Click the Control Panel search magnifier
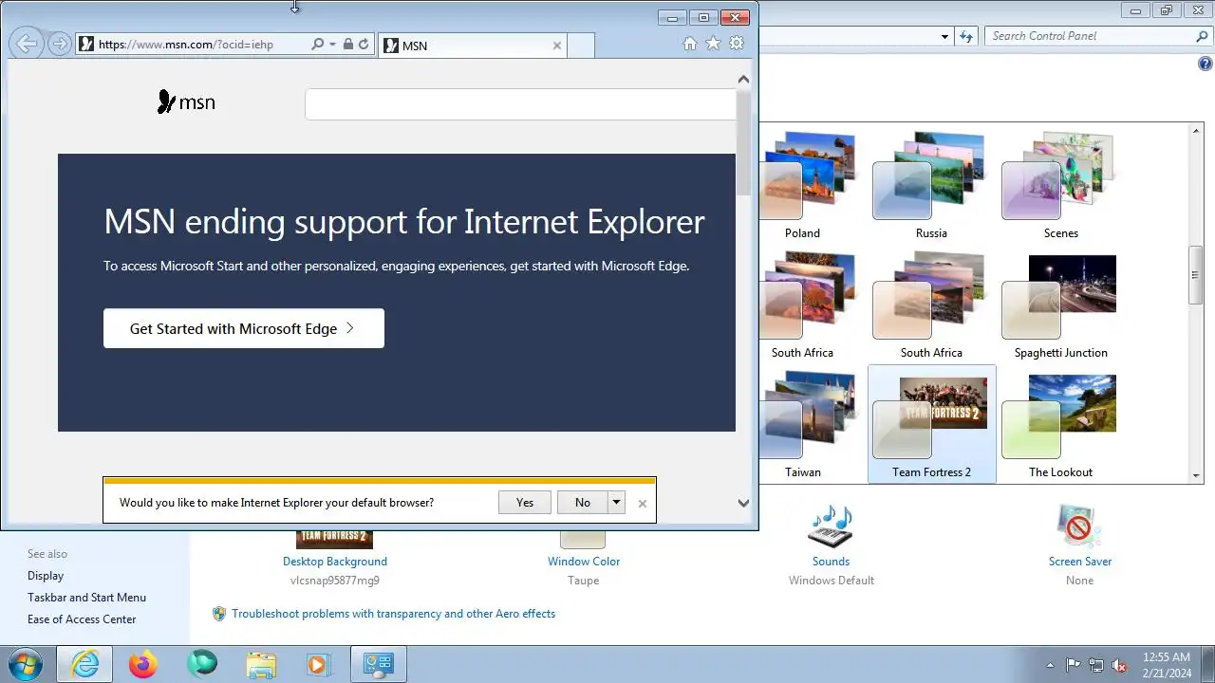 [x=1203, y=36]
